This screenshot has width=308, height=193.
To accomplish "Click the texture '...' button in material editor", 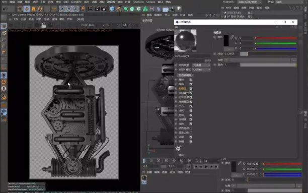I will (294, 60).
